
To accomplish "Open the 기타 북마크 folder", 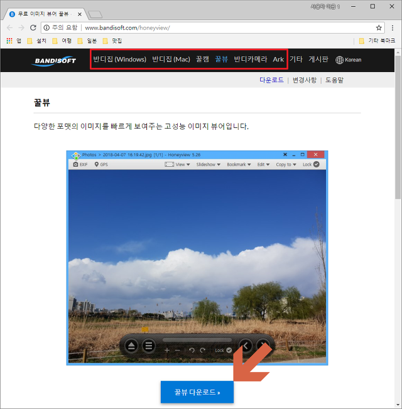I will (377, 41).
